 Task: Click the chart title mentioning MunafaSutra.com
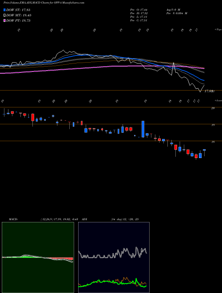tap(44, 3)
